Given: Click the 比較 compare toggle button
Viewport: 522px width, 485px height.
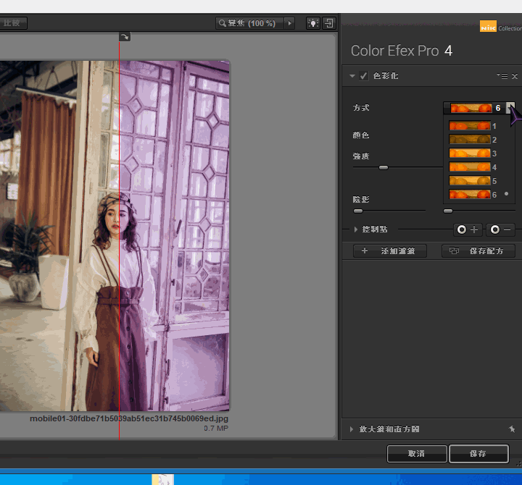Looking at the screenshot, I should [12, 23].
